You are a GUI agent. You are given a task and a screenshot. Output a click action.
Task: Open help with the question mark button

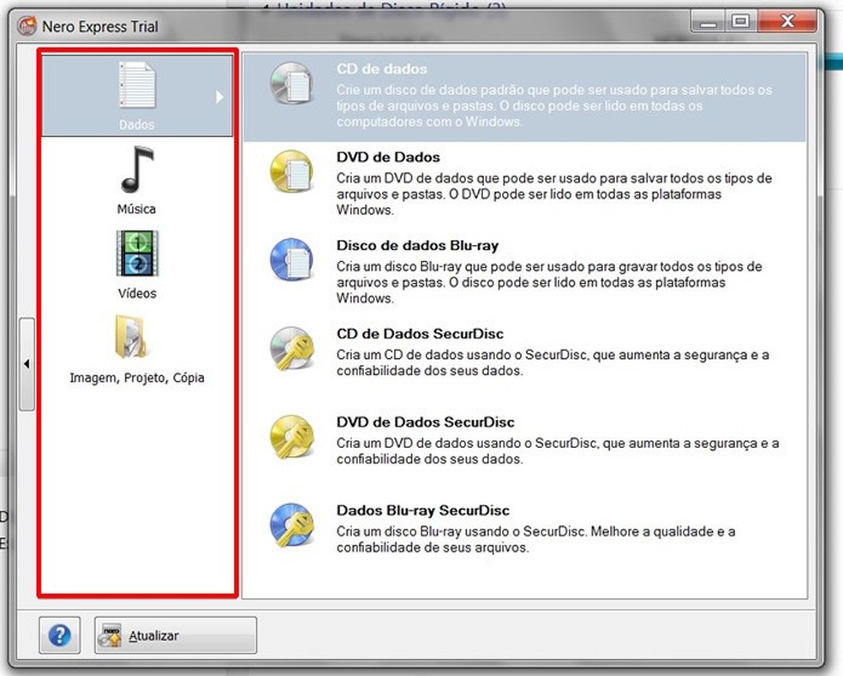click(x=60, y=635)
